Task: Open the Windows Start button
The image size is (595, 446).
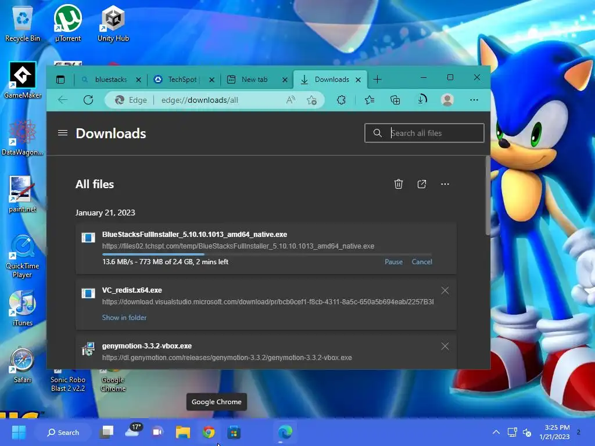Action: tap(19, 432)
